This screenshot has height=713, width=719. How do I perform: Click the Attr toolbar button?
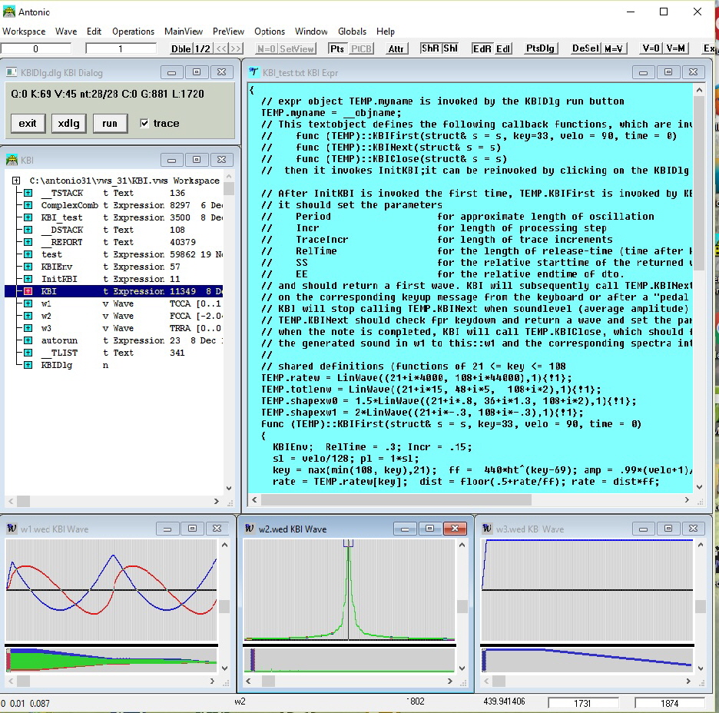pos(396,48)
